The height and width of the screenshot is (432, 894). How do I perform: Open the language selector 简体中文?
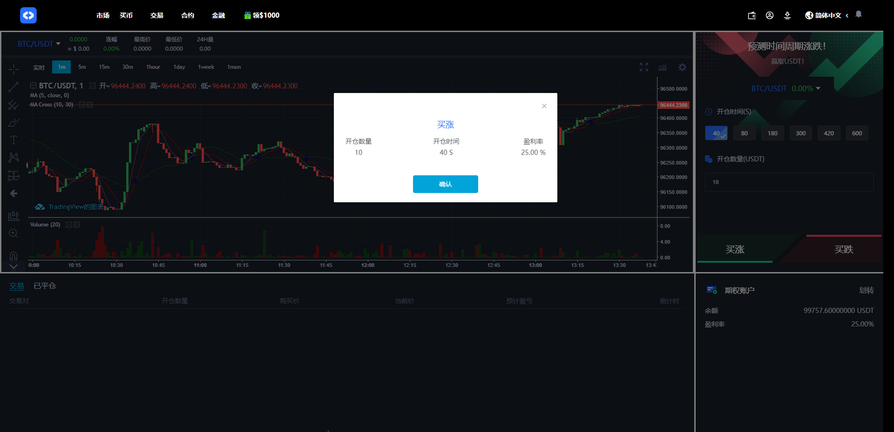[x=827, y=15]
